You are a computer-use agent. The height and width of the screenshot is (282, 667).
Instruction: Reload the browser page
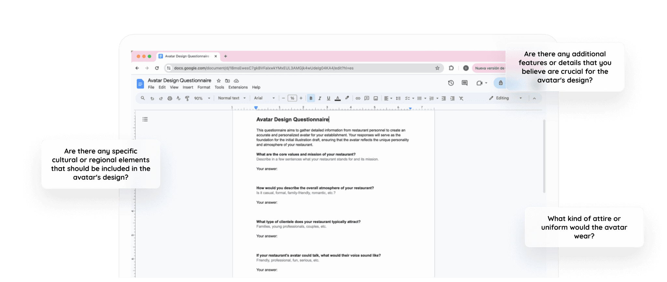[x=157, y=68]
